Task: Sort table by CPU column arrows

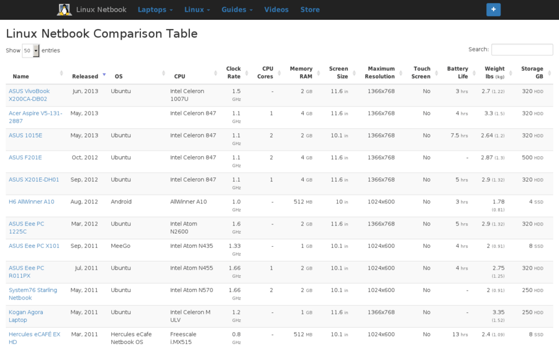Action: click(x=216, y=73)
